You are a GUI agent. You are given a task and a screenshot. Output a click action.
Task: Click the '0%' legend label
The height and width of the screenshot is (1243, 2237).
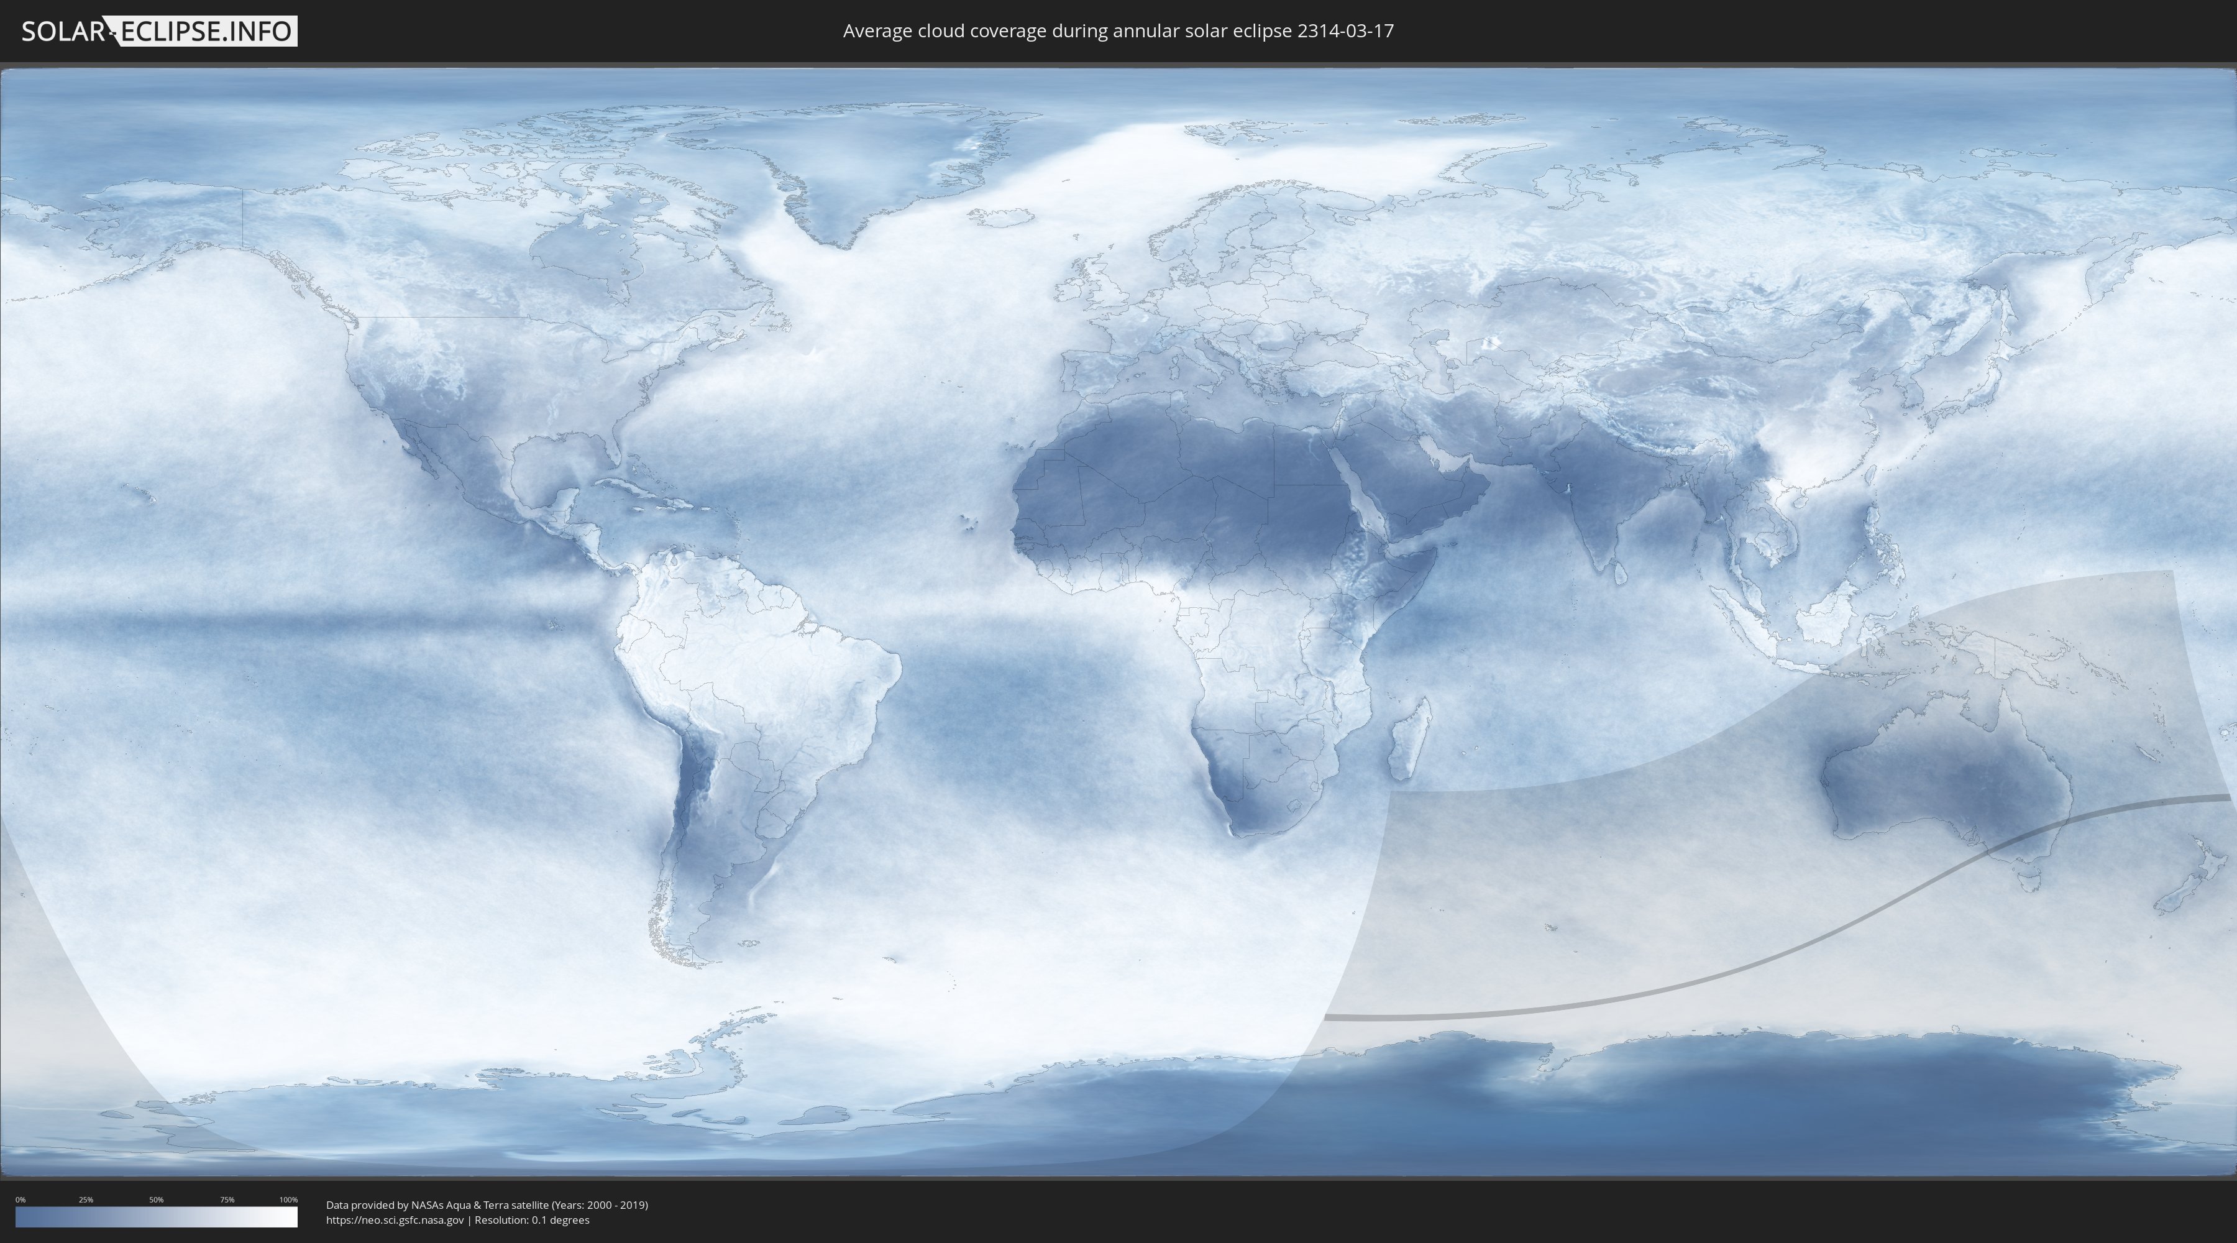click(20, 1199)
